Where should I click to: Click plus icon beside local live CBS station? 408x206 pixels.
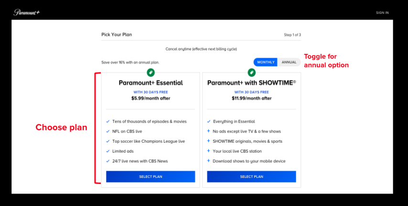click(x=209, y=151)
